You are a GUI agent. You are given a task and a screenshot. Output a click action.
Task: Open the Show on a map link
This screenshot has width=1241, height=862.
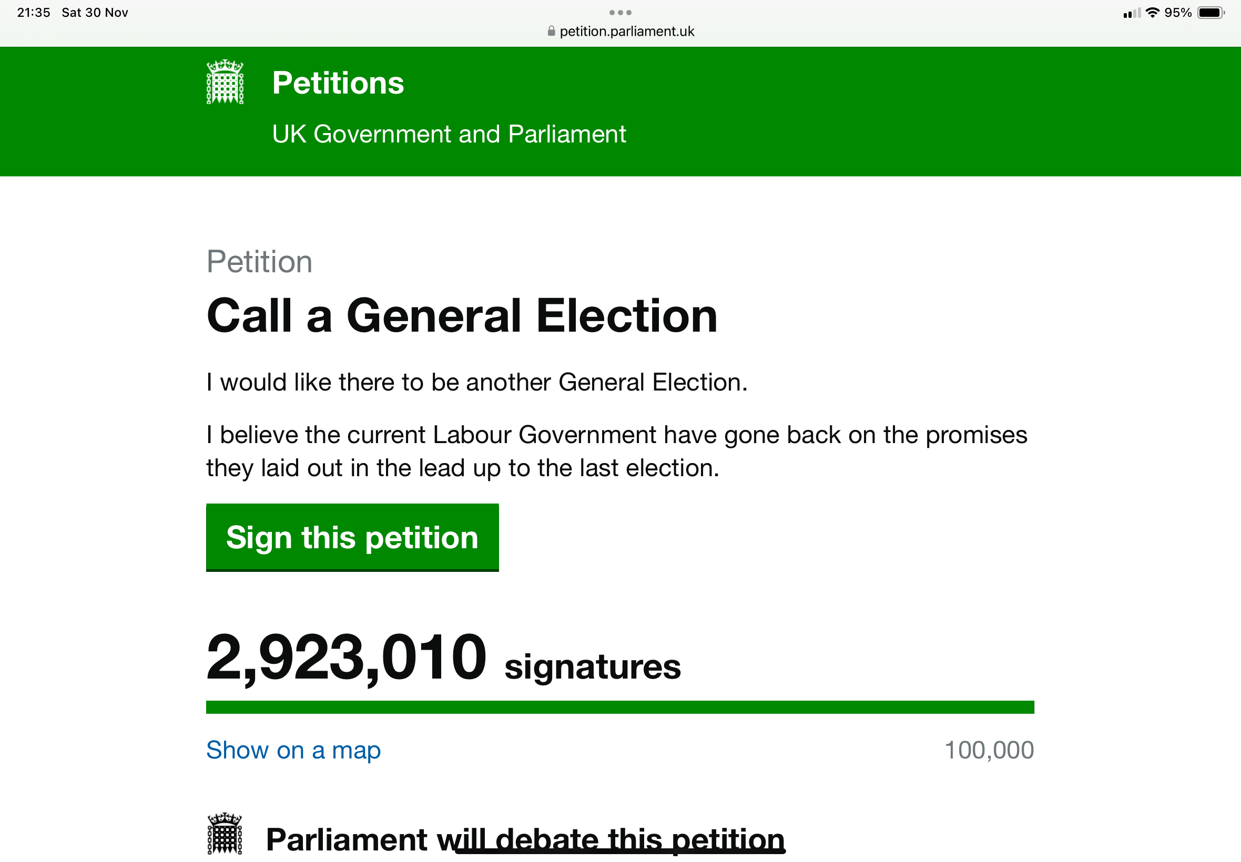293,750
